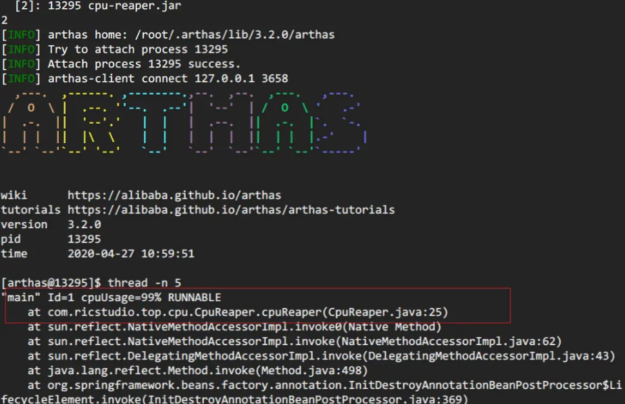Click the version value 3.2.0
This screenshot has width=625, height=404.
coord(84,225)
